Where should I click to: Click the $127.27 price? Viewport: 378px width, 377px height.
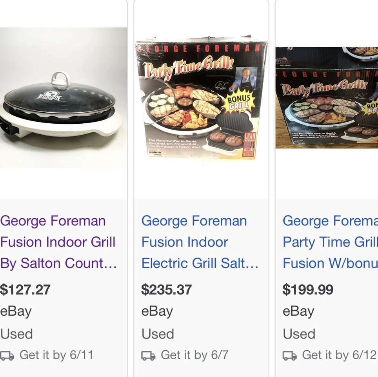25,290
